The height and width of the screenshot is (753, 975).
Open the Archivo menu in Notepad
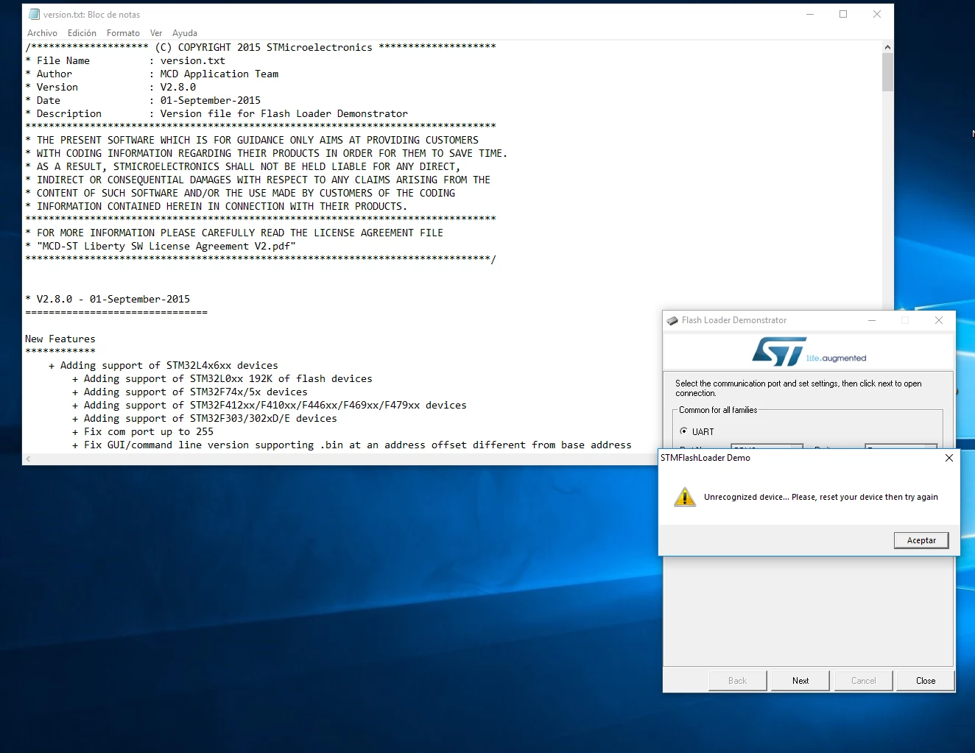(x=42, y=33)
